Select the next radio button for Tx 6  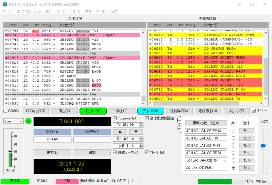(x=233, y=168)
